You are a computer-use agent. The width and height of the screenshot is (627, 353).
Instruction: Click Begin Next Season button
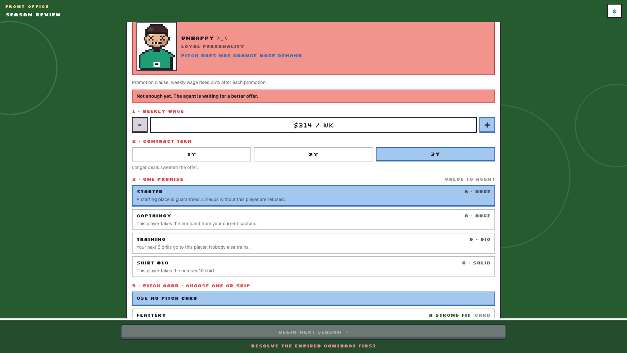pos(313,332)
